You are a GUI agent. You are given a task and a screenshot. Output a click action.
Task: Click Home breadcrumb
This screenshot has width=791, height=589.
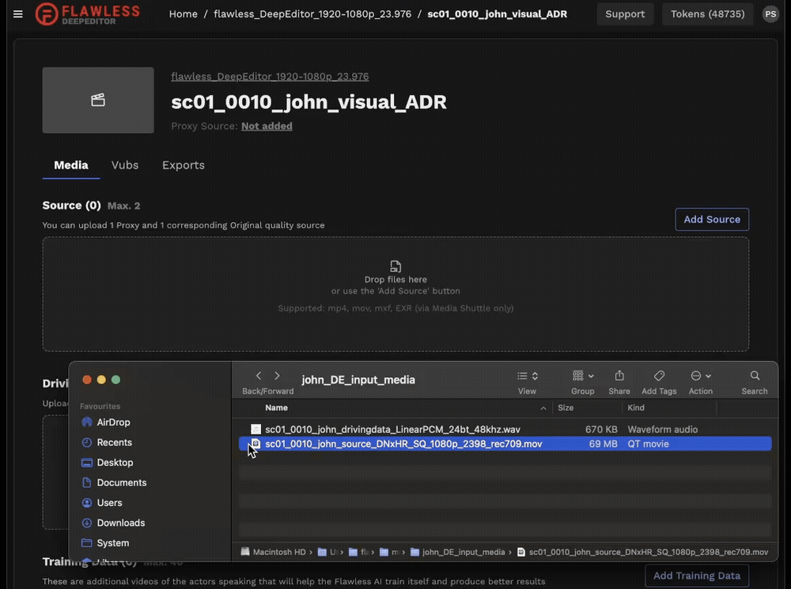tap(184, 14)
